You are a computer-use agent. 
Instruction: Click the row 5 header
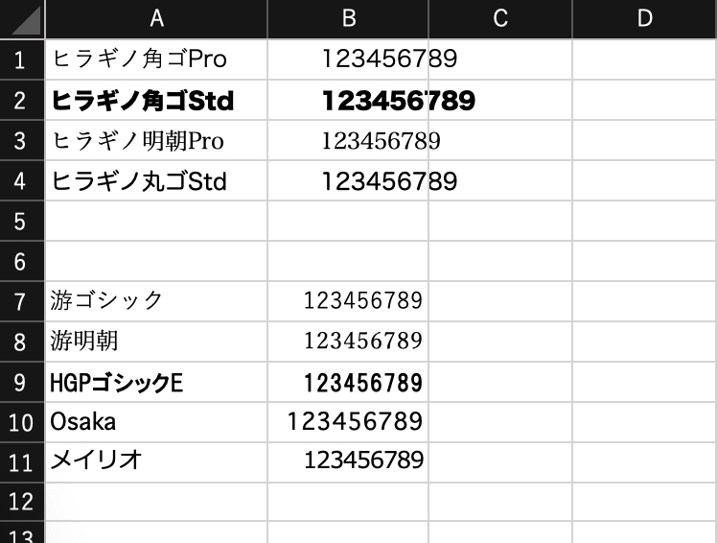22,221
